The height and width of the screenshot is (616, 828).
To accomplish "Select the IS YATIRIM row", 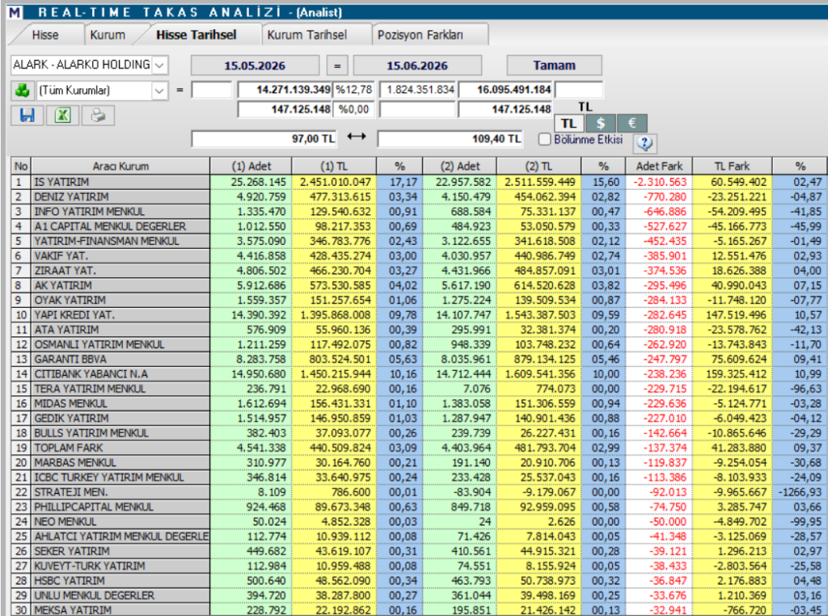I will [420, 182].
